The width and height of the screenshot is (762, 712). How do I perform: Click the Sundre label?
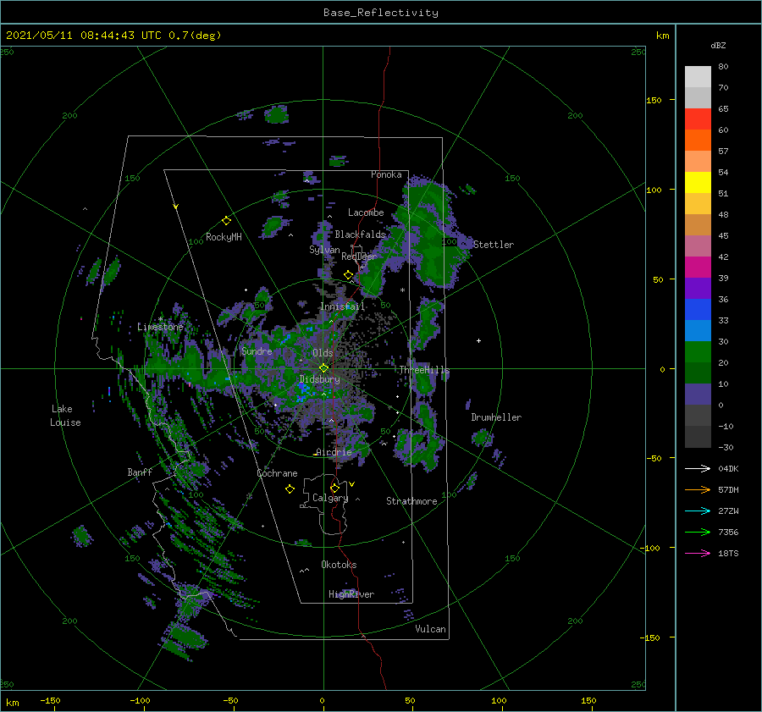click(x=257, y=350)
